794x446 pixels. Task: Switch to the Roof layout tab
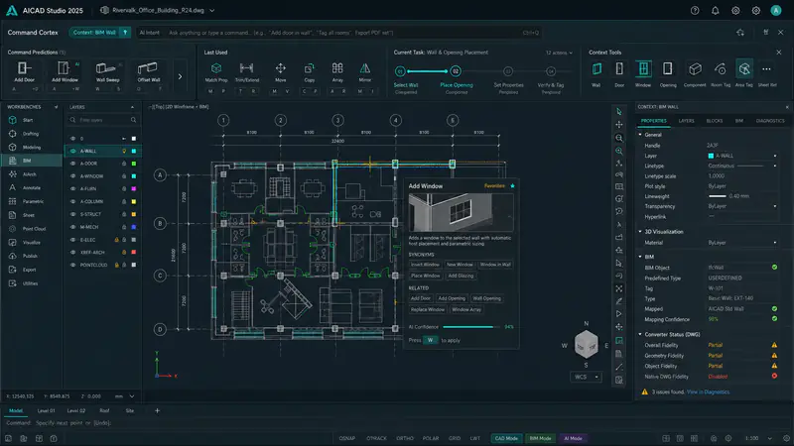point(104,410)
